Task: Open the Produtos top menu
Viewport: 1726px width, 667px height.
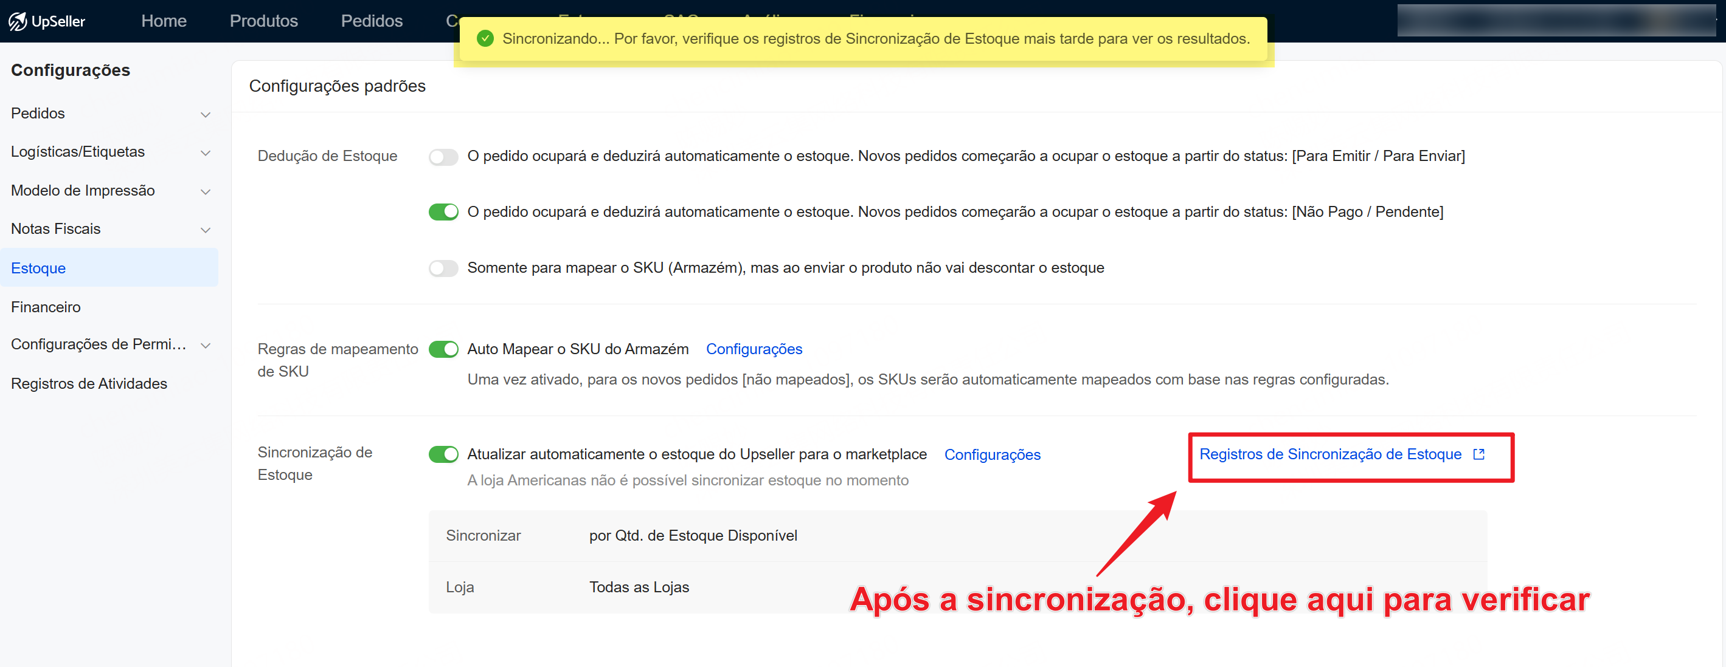Action: pyautogui.click(x=263, y=21)
